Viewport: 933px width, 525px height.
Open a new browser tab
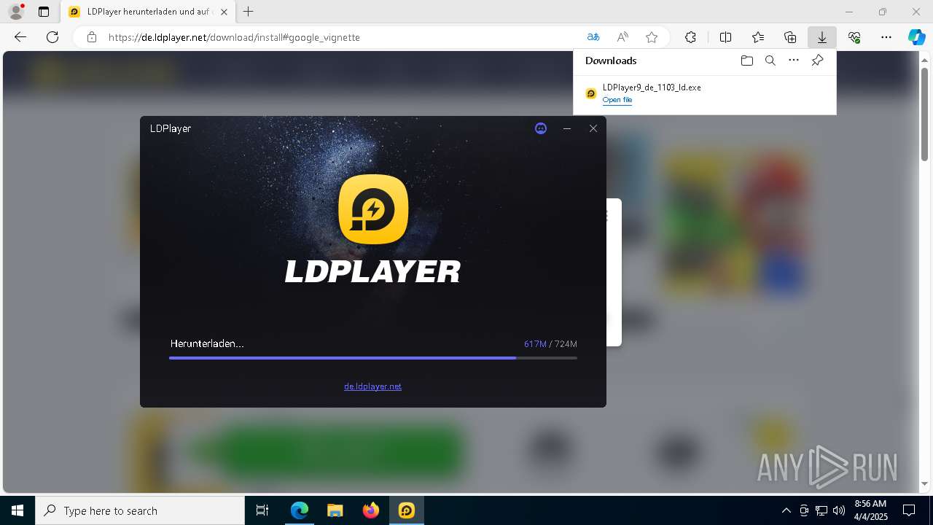click(249, 12)
